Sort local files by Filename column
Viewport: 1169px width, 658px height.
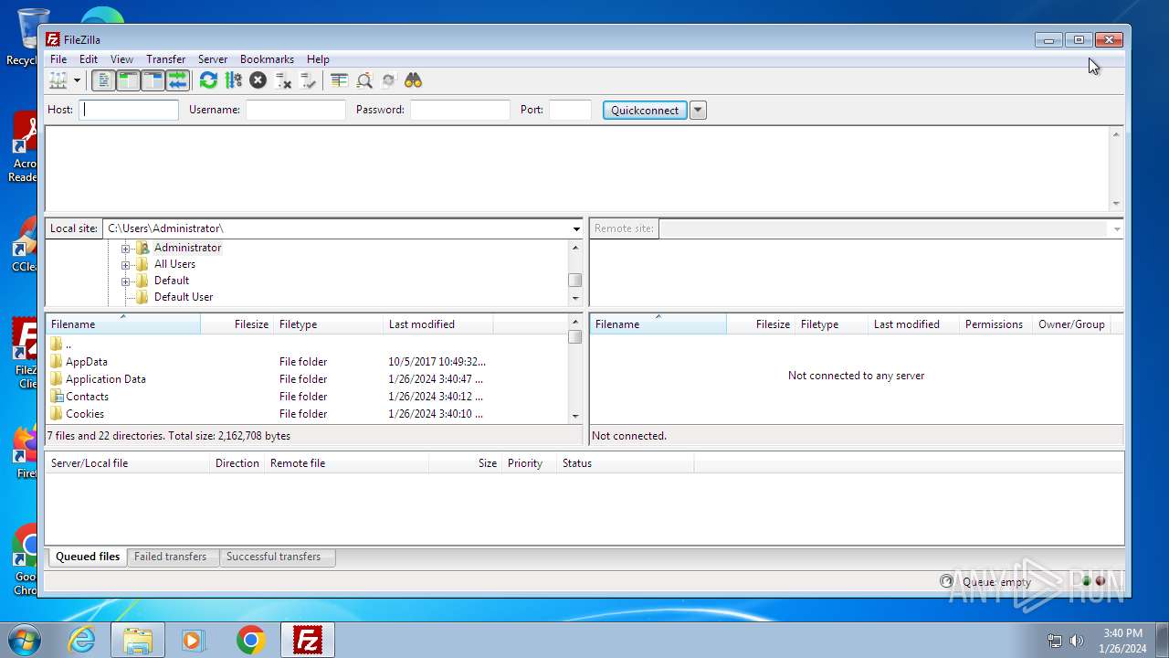(x=123, y=324)
